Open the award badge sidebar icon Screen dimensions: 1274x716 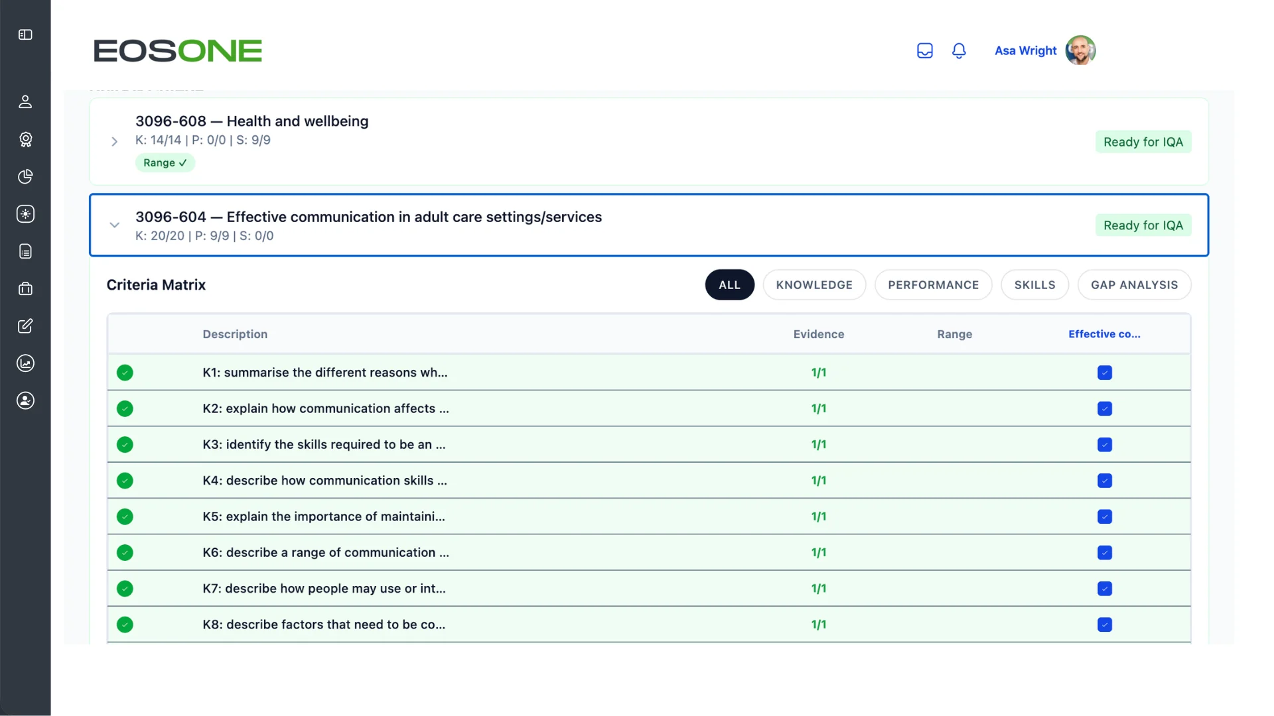25,139
